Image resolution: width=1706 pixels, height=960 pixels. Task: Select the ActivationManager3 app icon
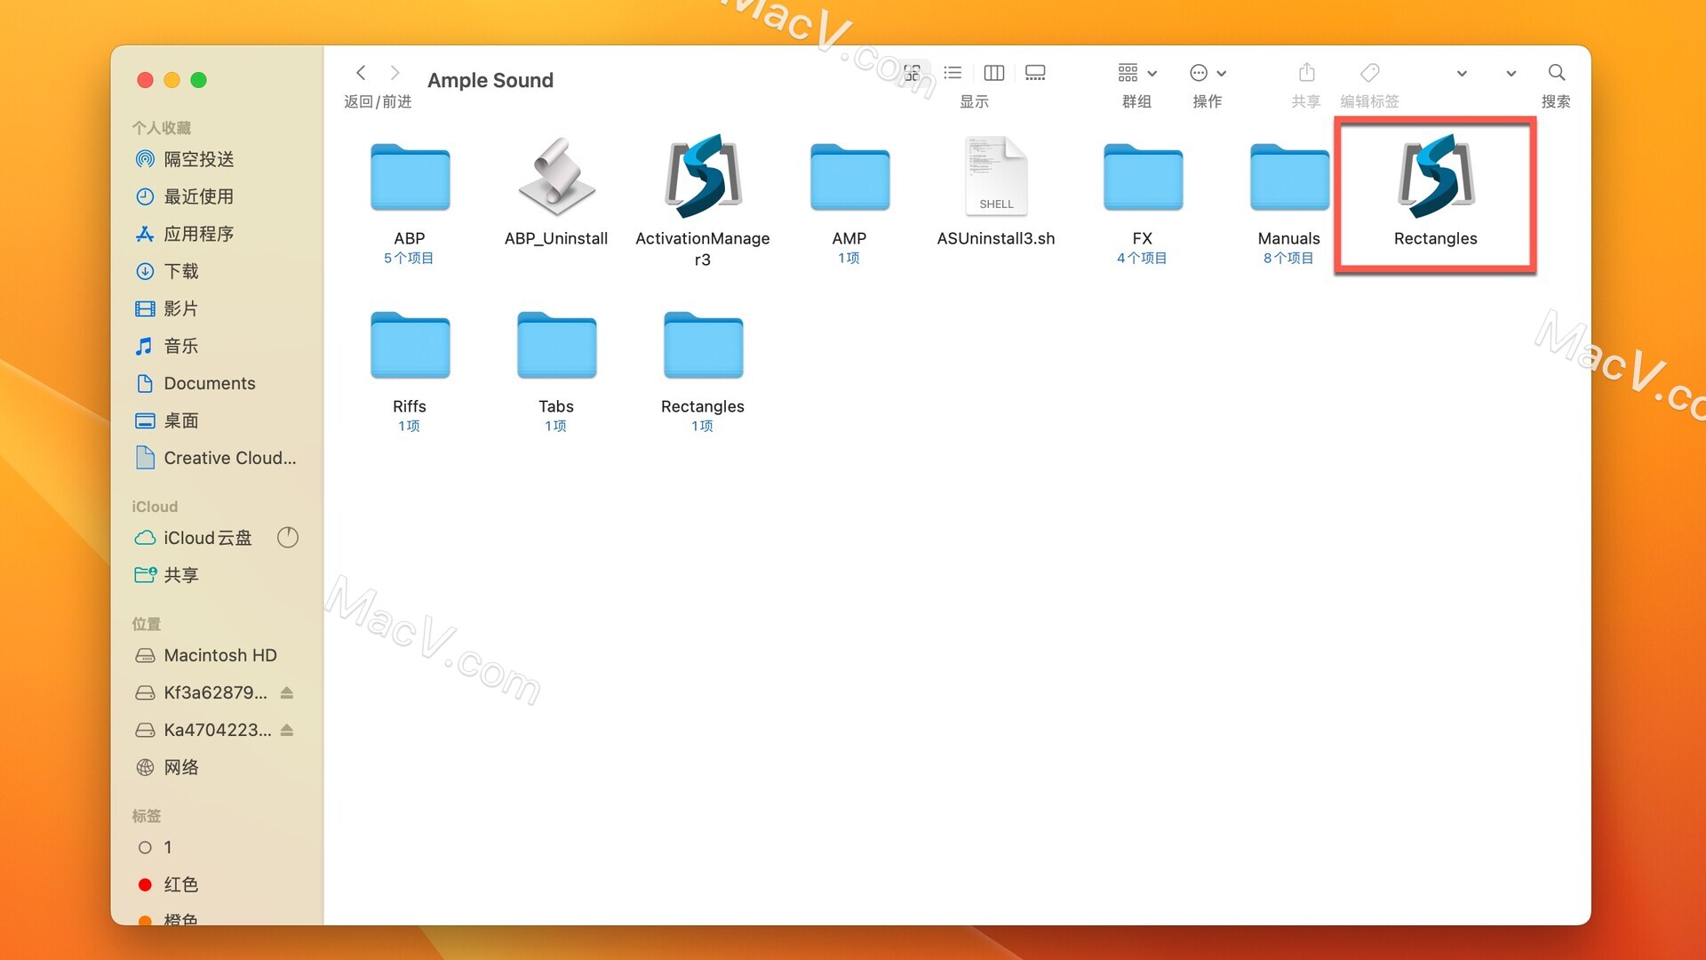(x=703, y=176)
